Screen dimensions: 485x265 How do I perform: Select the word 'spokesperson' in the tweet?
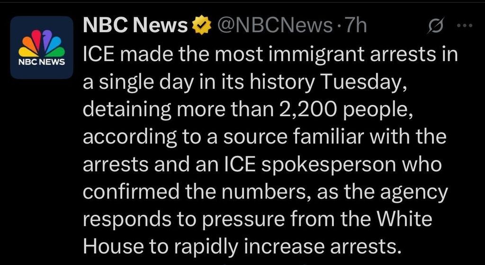[329, 166]
